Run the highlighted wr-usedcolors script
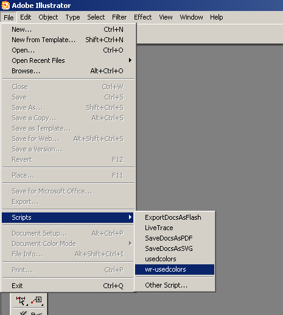The height and width of the screenshot is (315, 283). point(175,269)
